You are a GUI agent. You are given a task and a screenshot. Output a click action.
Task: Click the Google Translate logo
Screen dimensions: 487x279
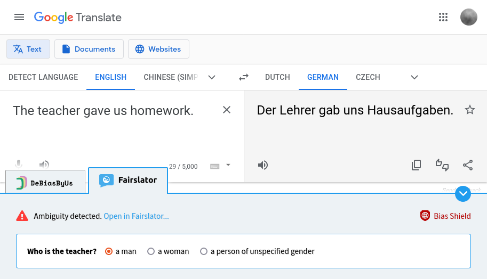pyautogui.click(x=78, y=18)
